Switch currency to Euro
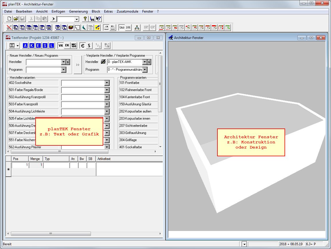 [x=83, y=46]
